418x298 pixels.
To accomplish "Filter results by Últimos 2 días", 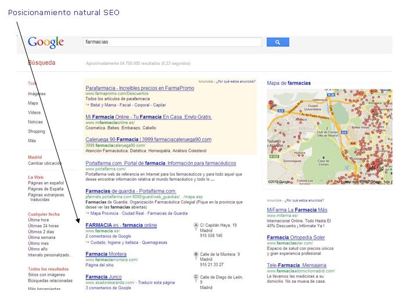I will (41, 232).
